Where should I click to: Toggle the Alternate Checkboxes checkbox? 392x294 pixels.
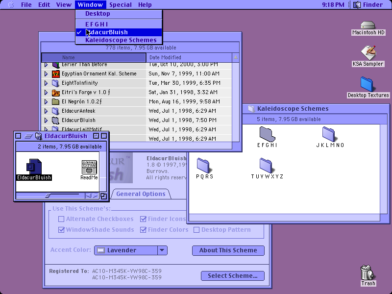click(61, 219)
